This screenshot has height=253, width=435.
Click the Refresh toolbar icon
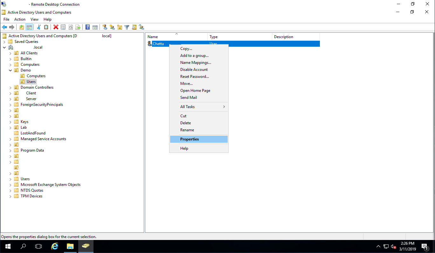71,27
